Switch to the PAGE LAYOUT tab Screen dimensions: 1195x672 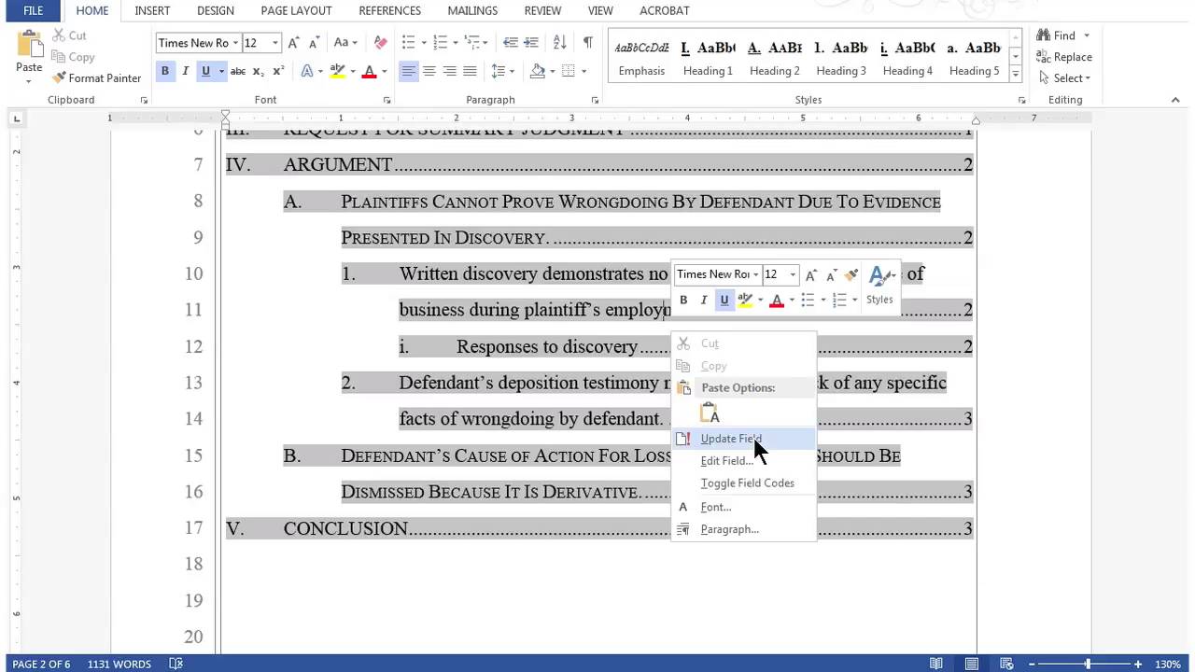coord(296,11)
